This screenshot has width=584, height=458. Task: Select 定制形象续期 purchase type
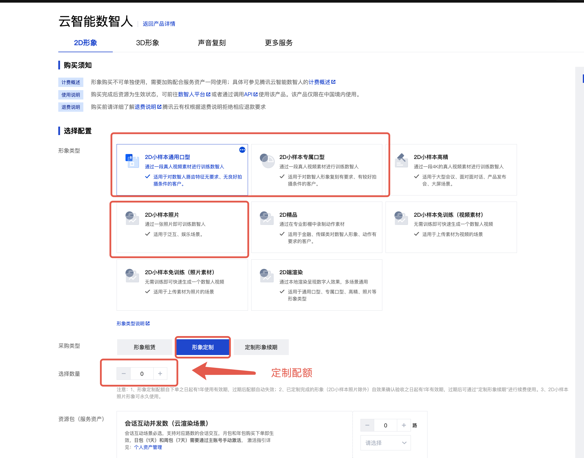[x=261, y=347]
